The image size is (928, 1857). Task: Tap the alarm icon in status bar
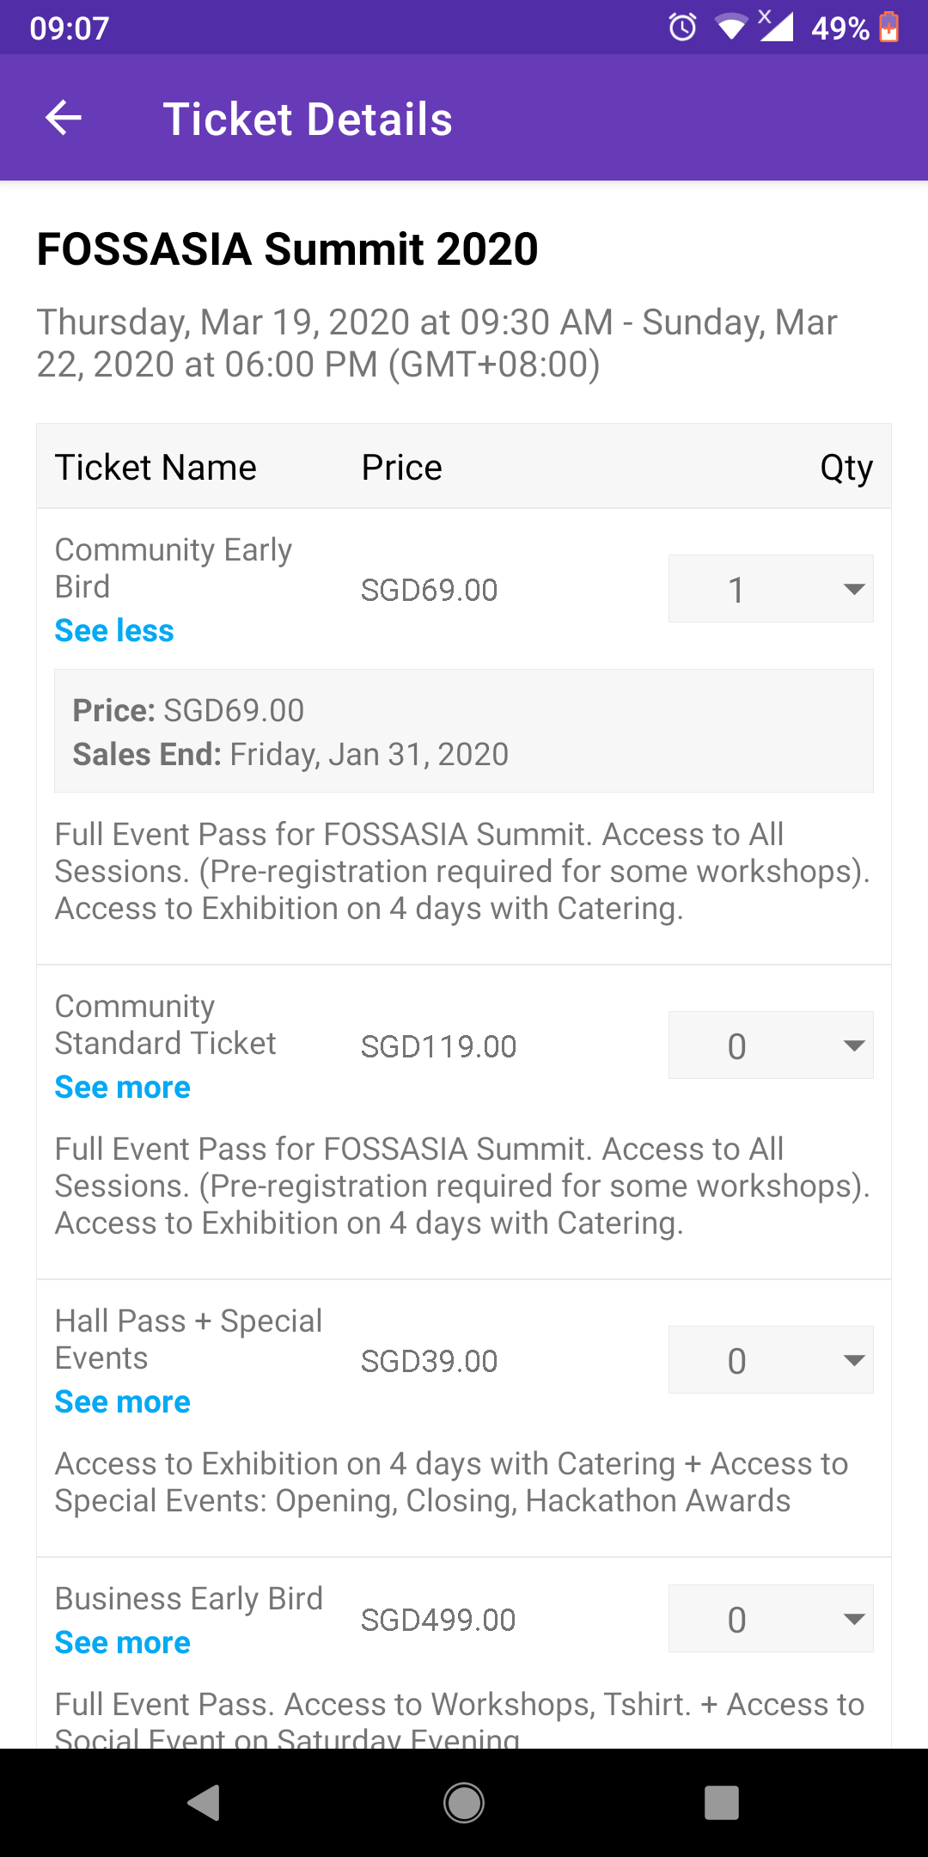(x=682, y=28)
